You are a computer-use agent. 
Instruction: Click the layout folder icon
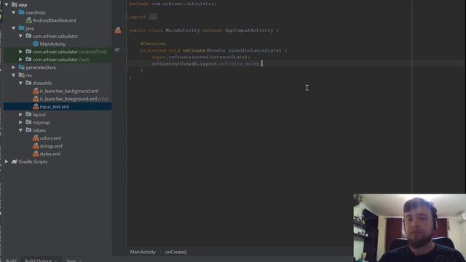tap(28, 114)
